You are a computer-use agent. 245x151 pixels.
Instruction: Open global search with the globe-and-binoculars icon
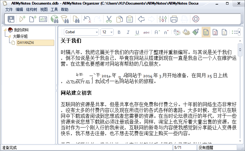tap(55, 19)
